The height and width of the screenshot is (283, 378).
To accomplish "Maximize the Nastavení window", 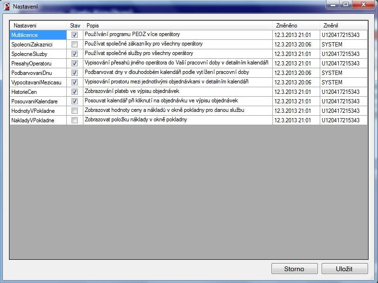I will click(x=346, y=4).
